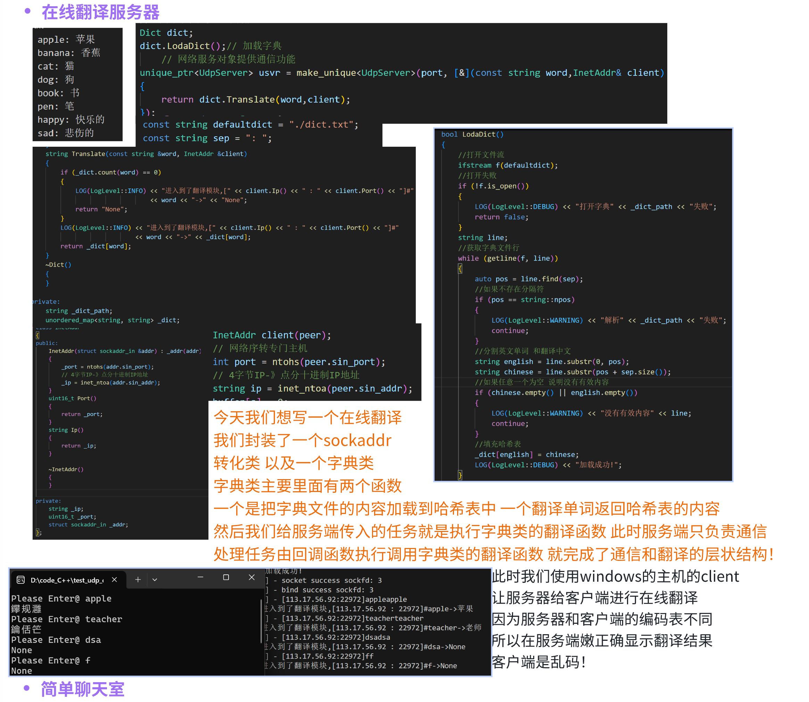This screenshot has width=809, height=702.
Task: Click the minimize icon of the terminal window
Action: 200,577
